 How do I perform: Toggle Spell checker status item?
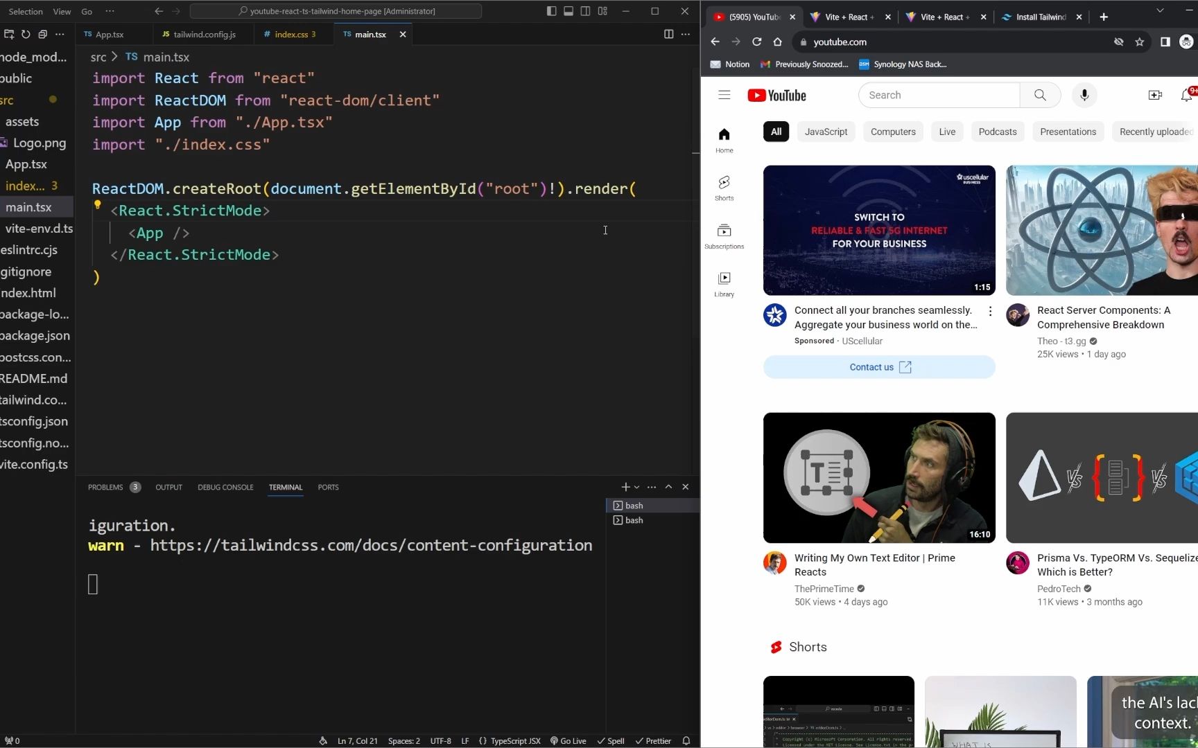click(611, 740)
